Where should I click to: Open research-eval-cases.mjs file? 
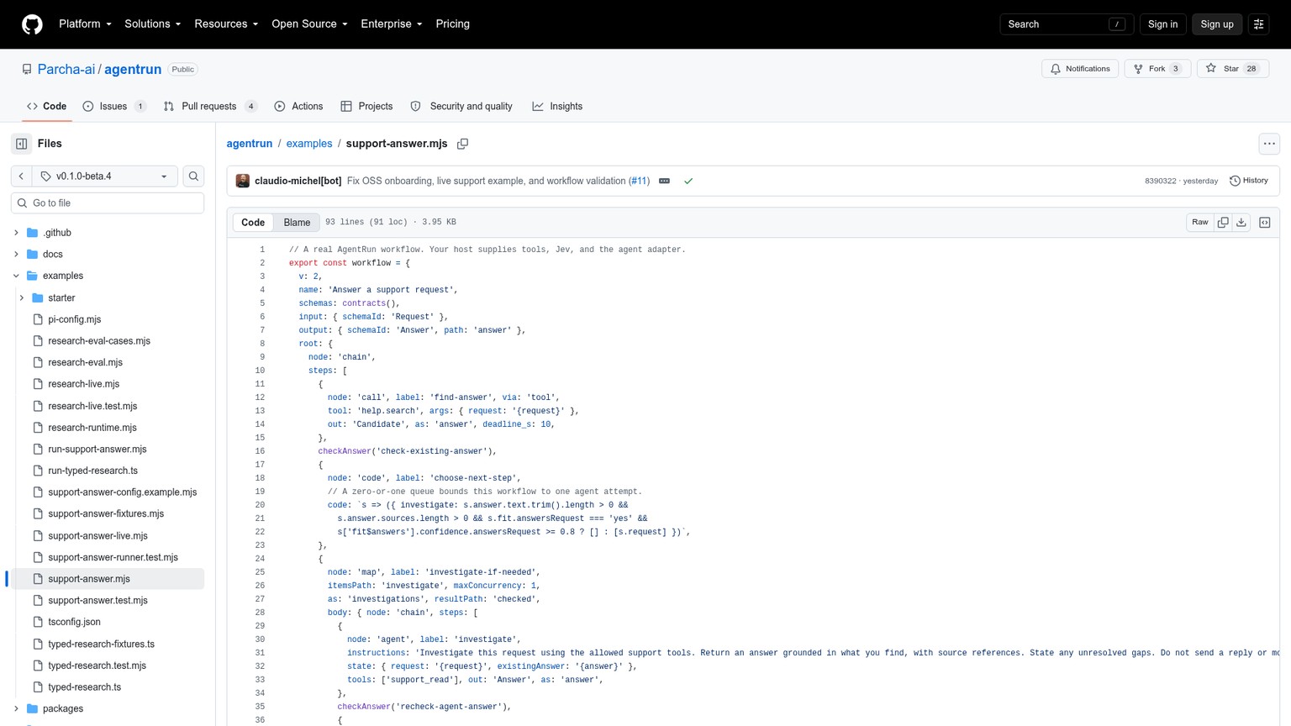coord(99,341)
